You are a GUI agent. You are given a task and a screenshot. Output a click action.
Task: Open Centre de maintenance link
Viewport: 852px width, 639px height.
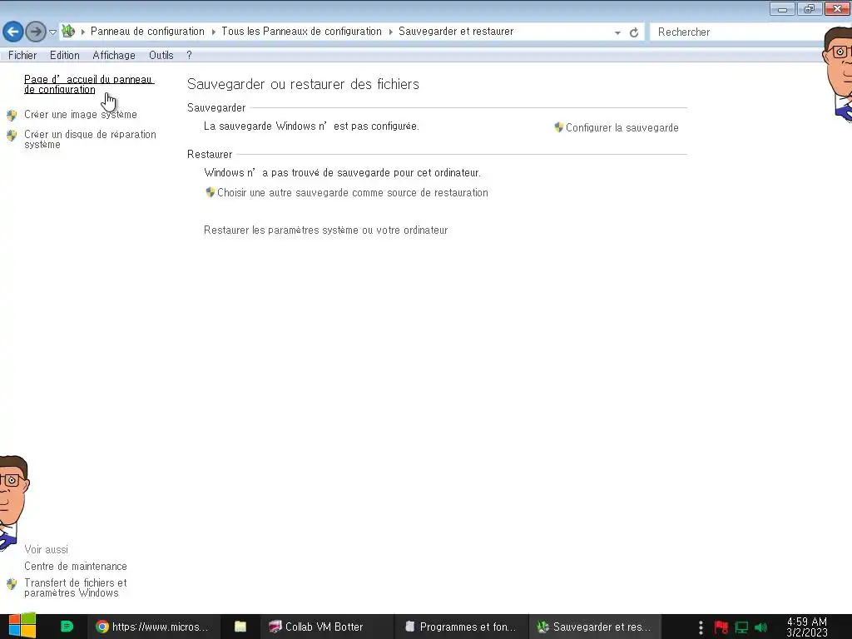coord(76,566)
